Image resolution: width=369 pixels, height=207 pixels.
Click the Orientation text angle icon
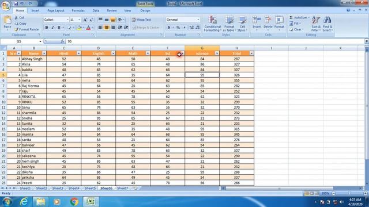pos(120,20)
